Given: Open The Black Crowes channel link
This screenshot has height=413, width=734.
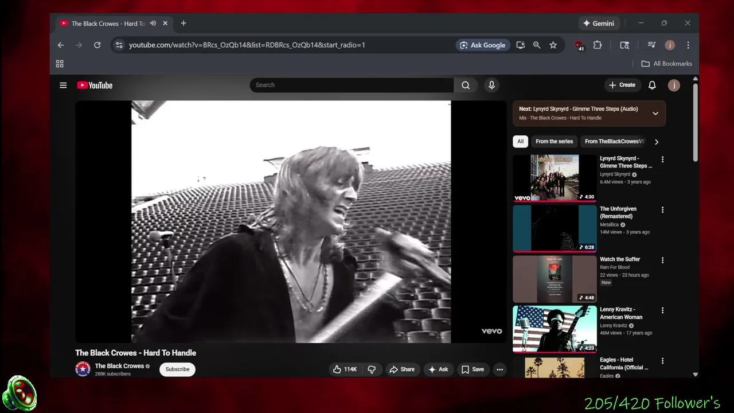Looking at the screenshot, I should (x=119, y=366).
